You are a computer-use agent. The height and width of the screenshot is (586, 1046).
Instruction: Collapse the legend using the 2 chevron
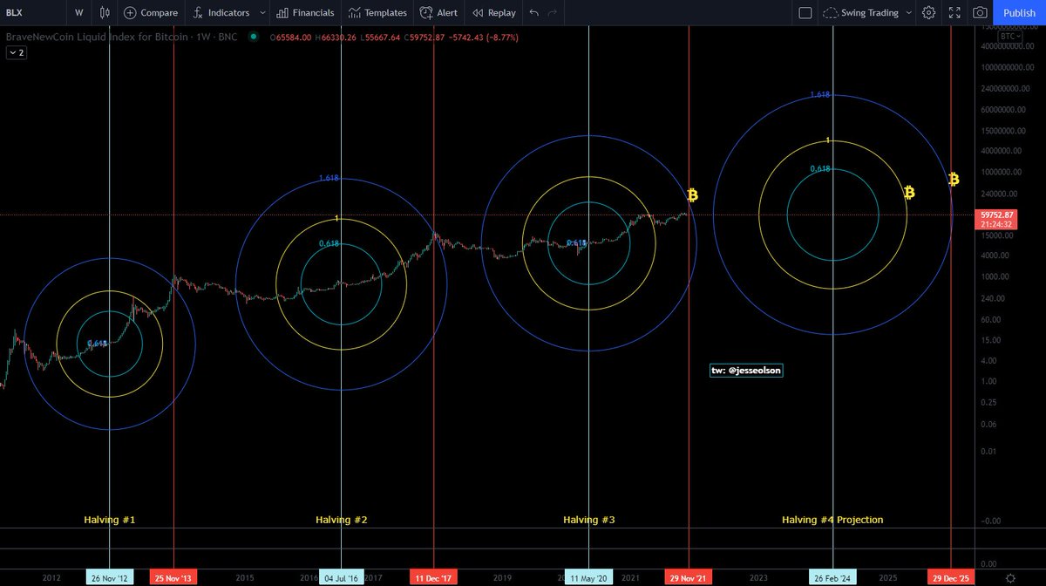[x=16, y=52]
